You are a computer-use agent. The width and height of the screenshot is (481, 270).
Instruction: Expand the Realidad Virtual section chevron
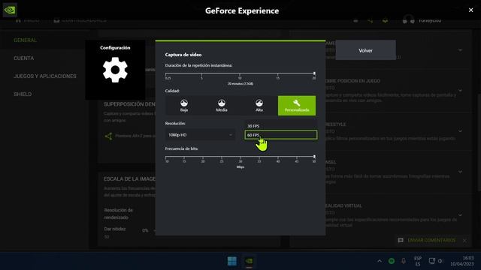tap(460, 215)
